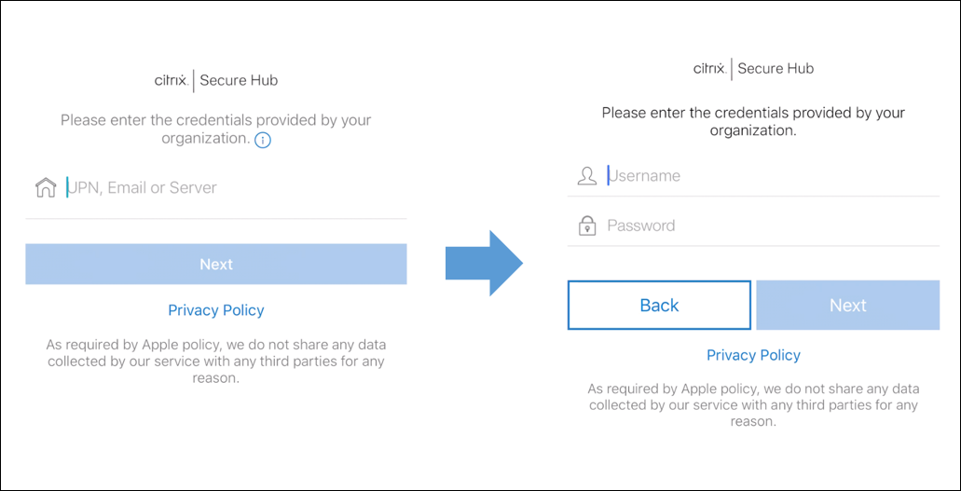
Task: Click the Secure Hub title above the Username field
Action: 776,68
